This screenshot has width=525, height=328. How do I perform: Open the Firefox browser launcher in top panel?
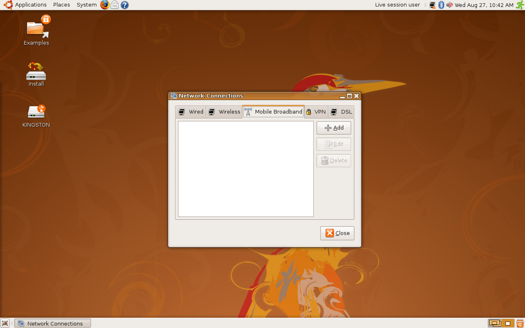click(105, 5)
